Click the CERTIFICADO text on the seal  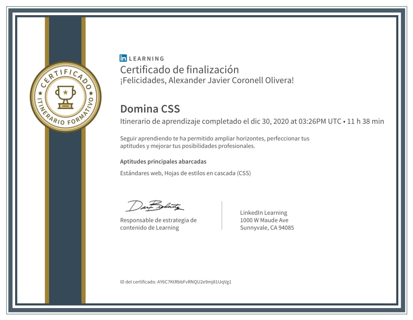tap(65, 75)
